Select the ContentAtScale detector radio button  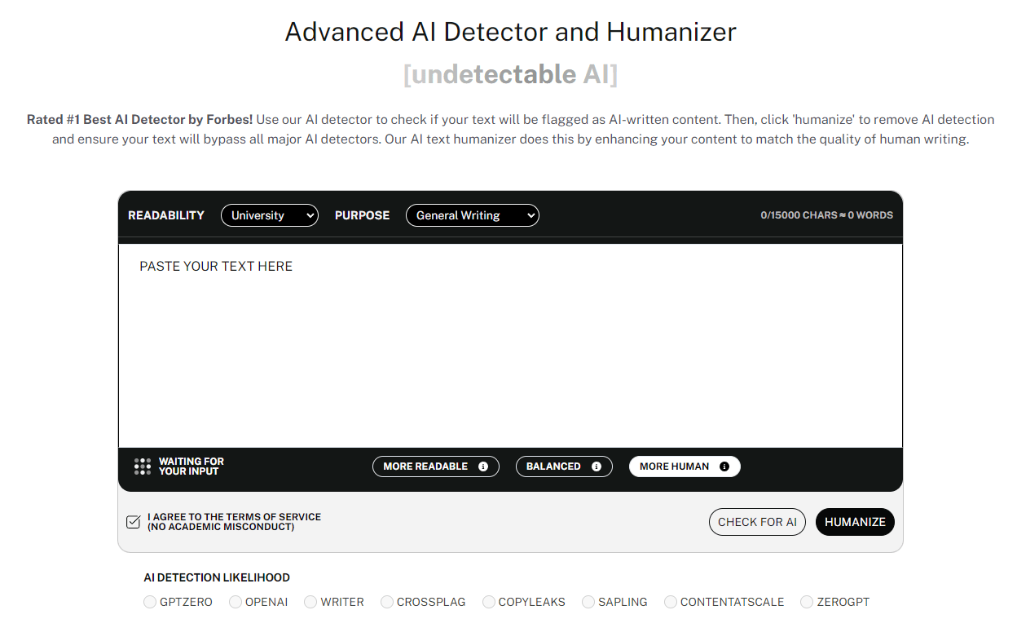[x=671, y=602]
